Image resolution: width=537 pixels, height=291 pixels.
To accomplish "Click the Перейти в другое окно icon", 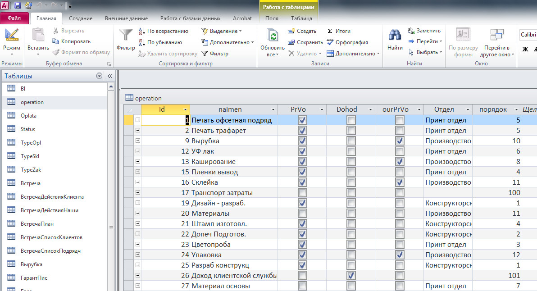I will tap(496, 35).
